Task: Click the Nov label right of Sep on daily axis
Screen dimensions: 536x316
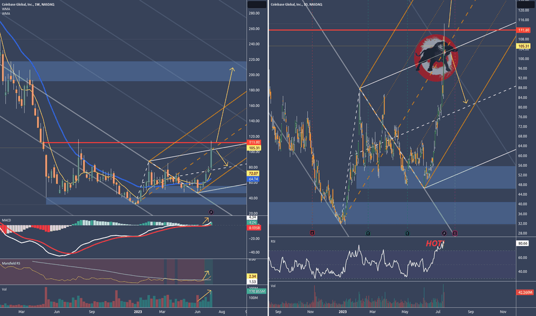Action: point(503,311)
